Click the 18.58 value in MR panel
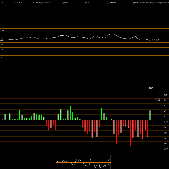 (157, 99)
